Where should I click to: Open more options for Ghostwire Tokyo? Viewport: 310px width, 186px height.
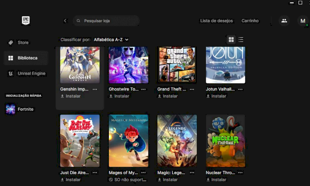pyautogui.click(x=143, y=90)
